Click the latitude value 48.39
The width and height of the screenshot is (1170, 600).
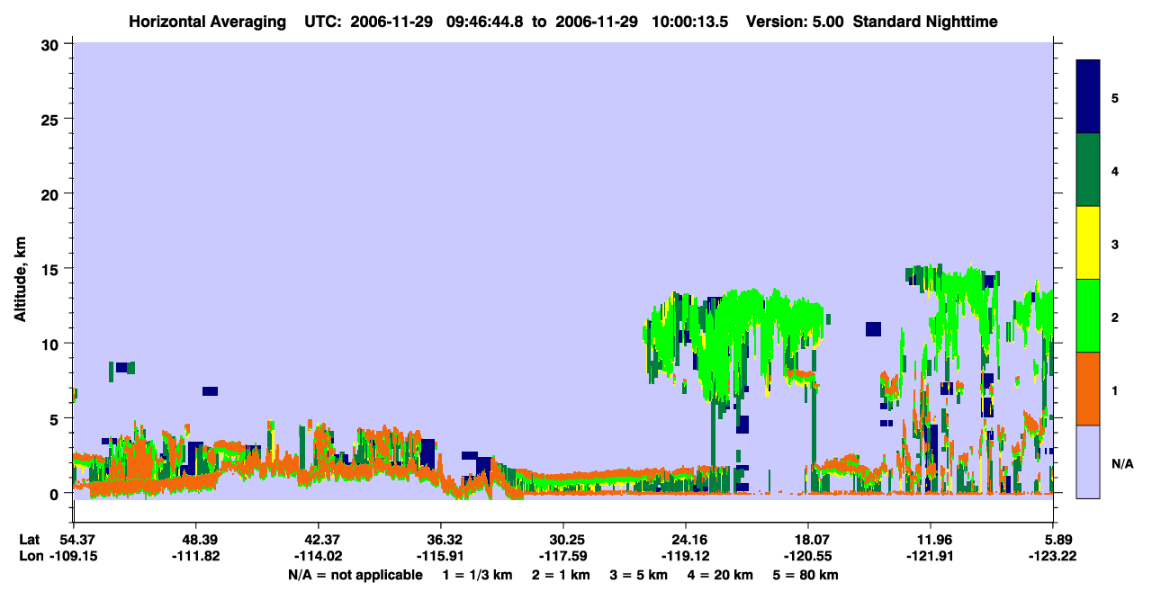coord(196,540)
